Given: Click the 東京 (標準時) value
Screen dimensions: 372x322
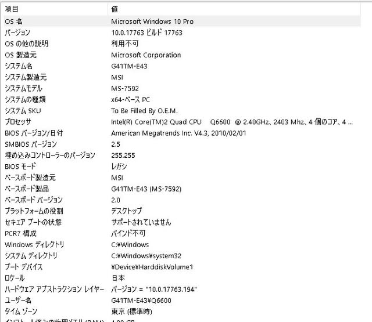Looking at the screenshot, I should (x=132, y=312).
